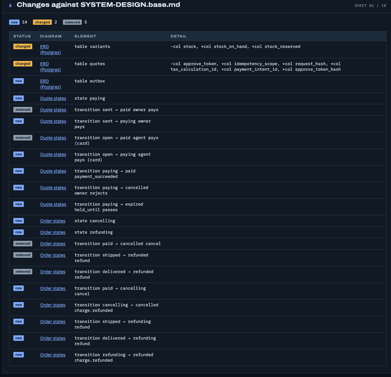Open Order states link for paid → cancelled
The height and width of the screenshot is (377, 391).
[53, 244]
